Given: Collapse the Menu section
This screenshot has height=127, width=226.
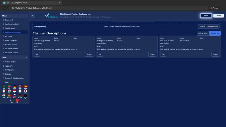Looking at the screenshot, I should click(x=26, y=16).
